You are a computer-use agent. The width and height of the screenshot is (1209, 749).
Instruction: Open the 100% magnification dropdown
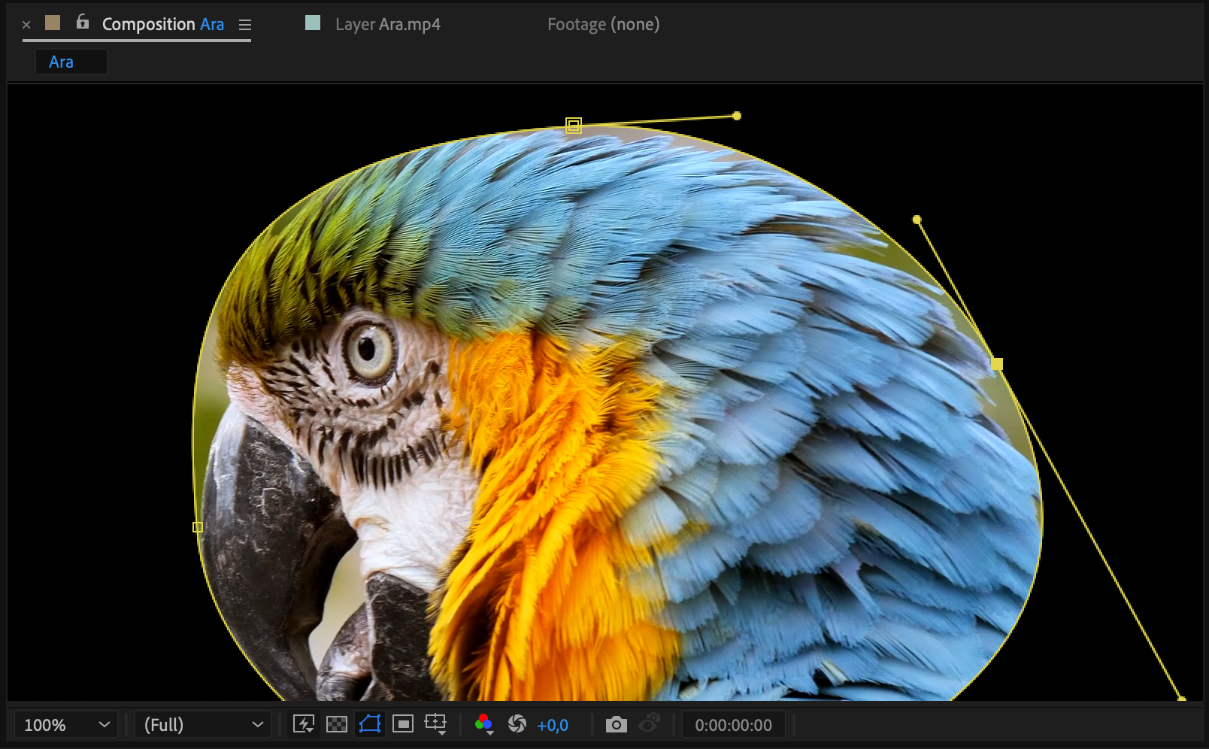click(66, 725)
